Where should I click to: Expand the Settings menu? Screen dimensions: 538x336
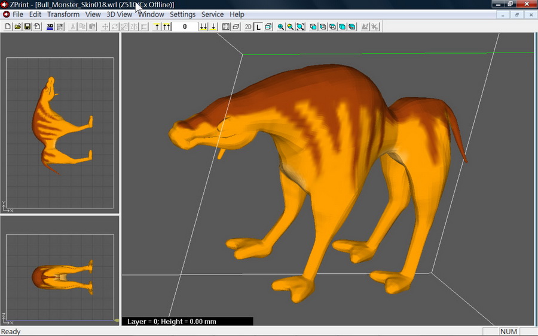182,14
